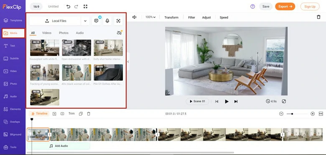Expand the Local Files upload options arrow
The width and height of the screenshot is (326, 155).
click(x=85, y=21)
